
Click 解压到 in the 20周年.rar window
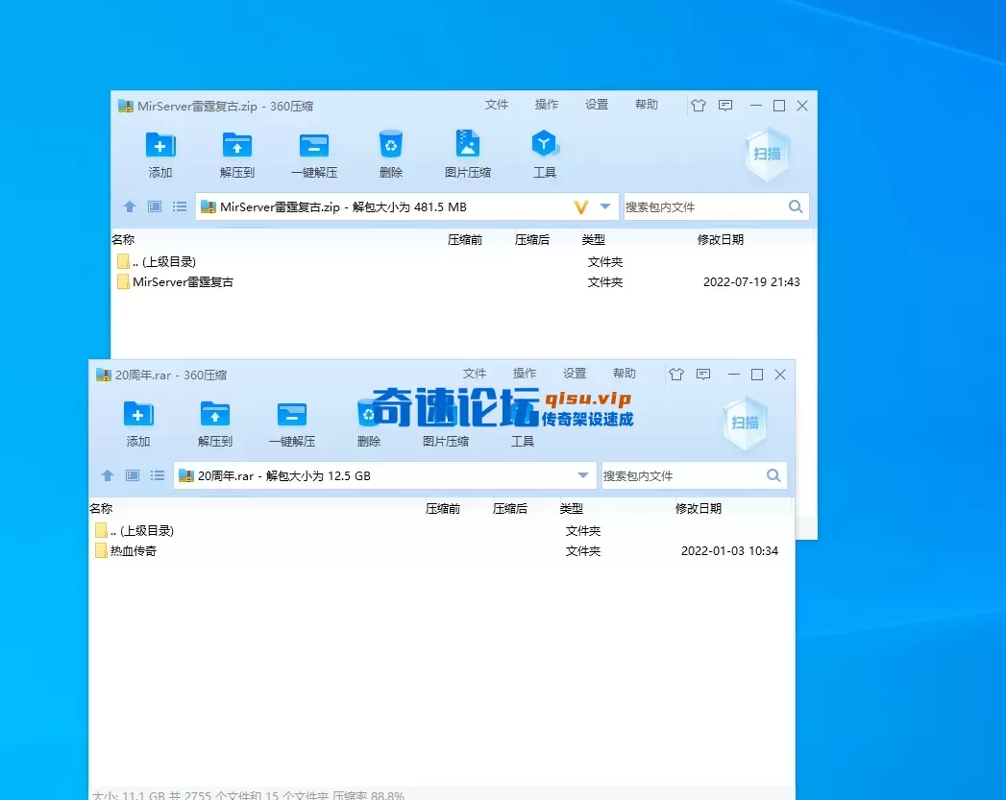(x=213, y=421)
